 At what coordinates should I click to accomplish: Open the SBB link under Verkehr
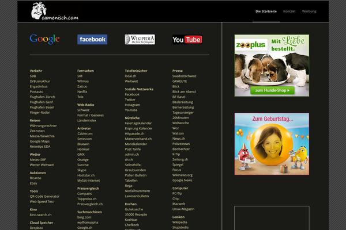33,76
